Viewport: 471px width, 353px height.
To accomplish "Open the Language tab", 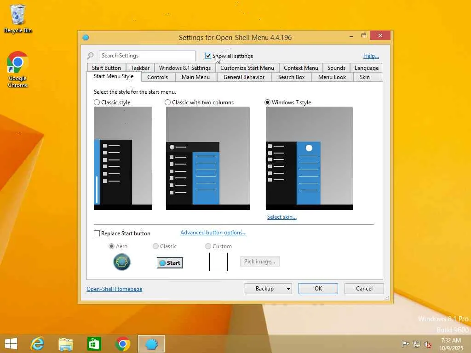I will (x=367, y=68).
